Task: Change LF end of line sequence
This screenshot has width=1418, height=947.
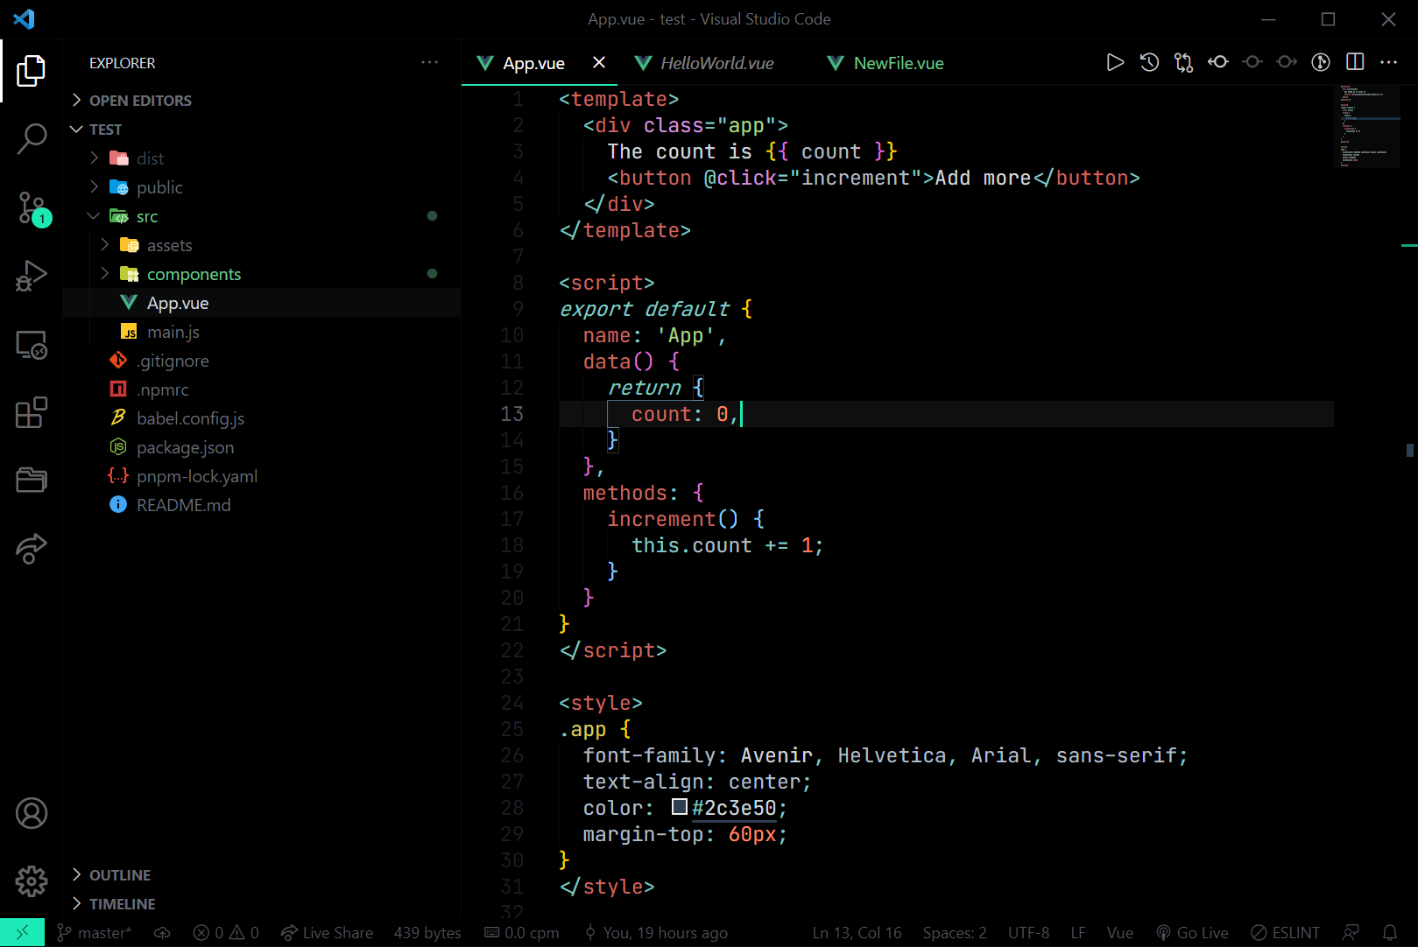Action: point(1078,933)
